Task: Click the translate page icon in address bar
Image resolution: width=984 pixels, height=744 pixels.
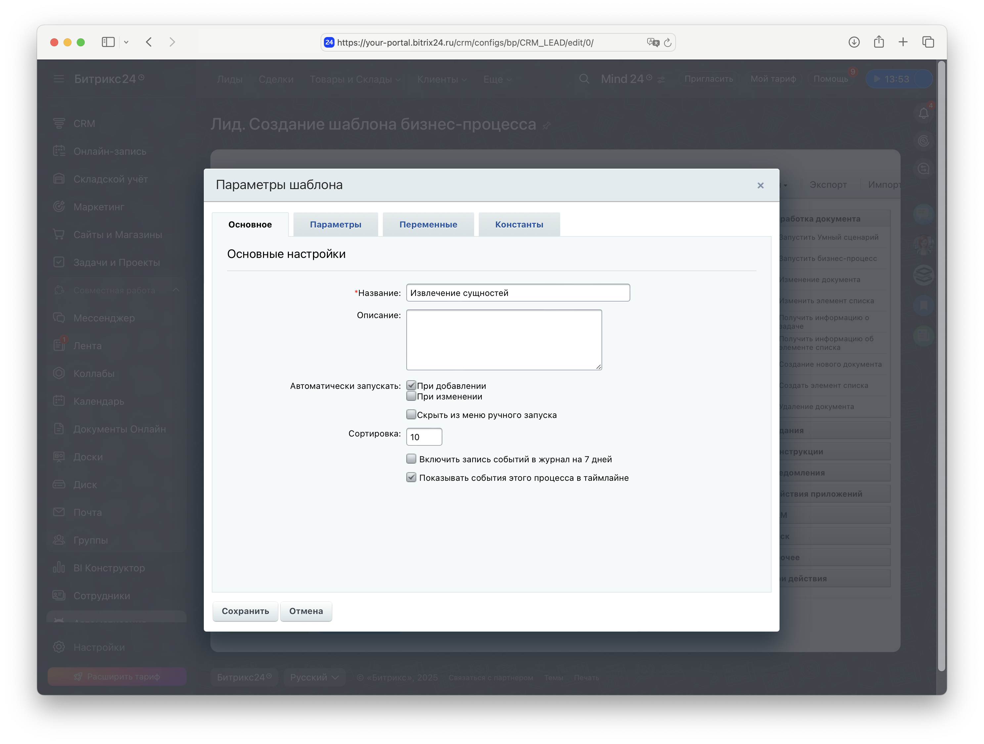Action: [x=652, y=43]
